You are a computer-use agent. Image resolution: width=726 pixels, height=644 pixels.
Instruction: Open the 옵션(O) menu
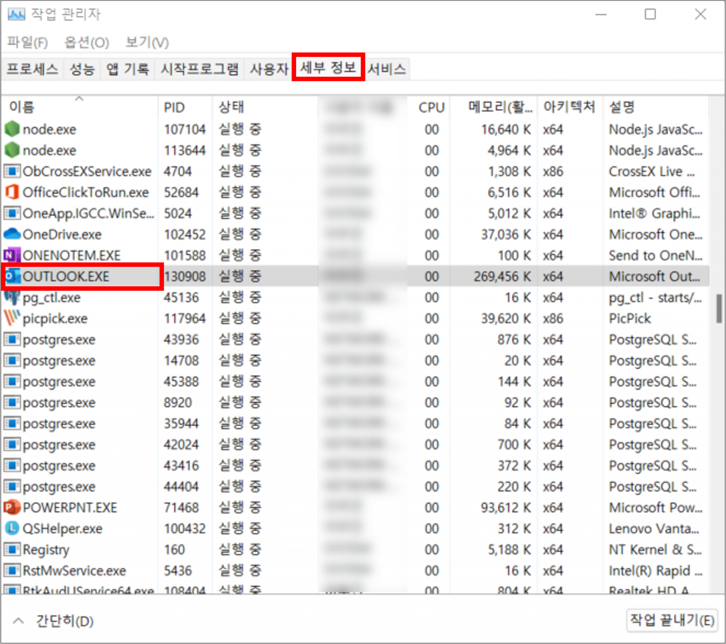(x=87, y=42)
